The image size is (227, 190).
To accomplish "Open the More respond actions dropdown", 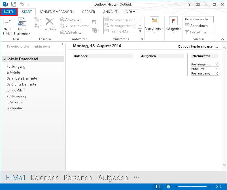I will [x=96, y=30].
